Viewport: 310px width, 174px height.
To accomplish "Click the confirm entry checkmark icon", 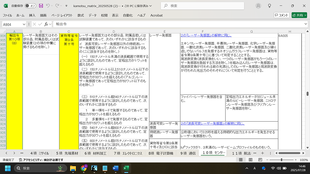I will (40, 24).
